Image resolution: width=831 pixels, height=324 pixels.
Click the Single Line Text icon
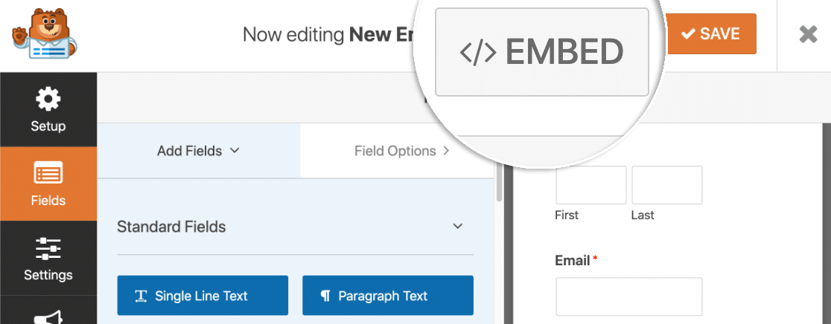tap(141, 296)
